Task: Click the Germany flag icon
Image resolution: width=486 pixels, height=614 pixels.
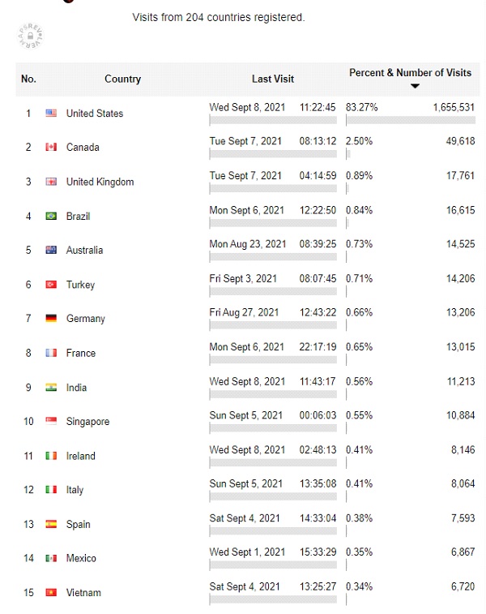Action: (x=51, y=319)
